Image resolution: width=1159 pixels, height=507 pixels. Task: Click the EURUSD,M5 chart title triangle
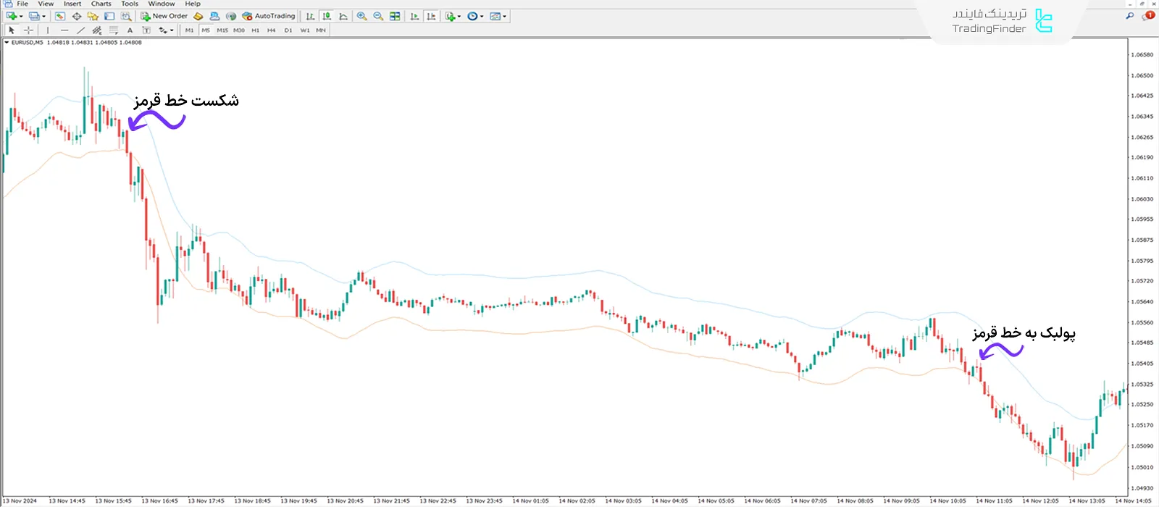7,43
